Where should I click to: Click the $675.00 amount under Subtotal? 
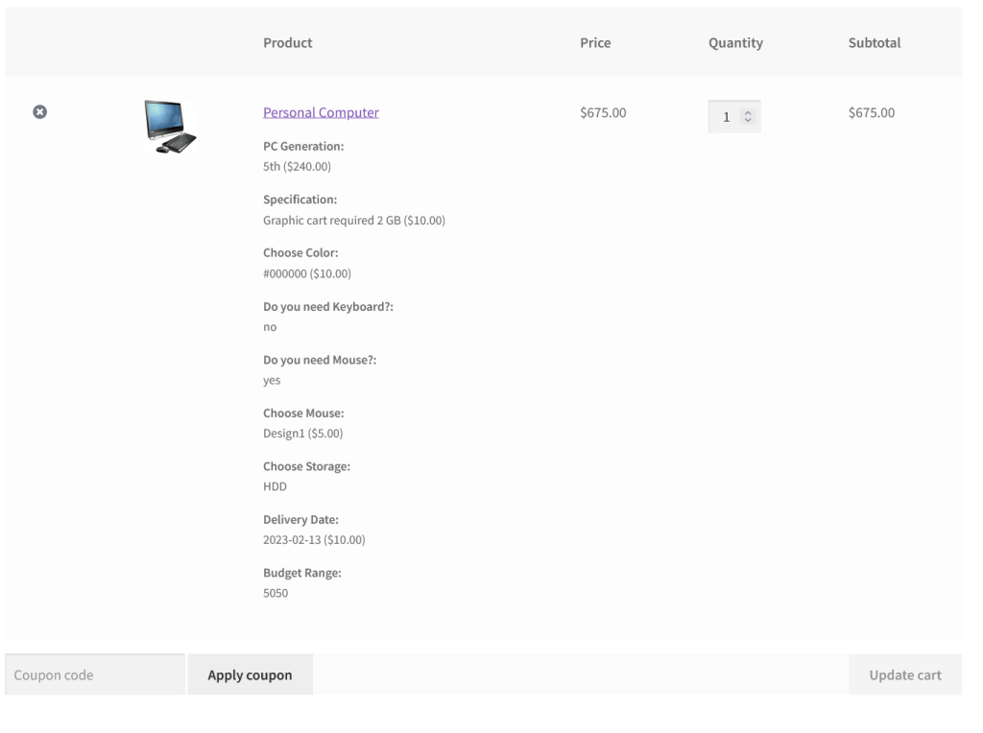click(x=871, y=112)
